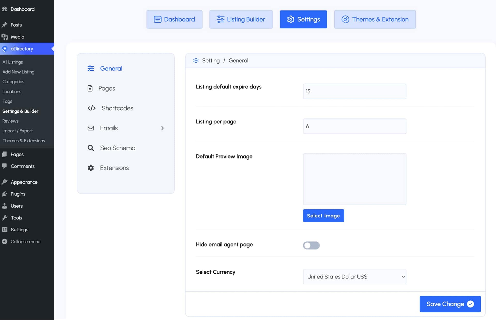The height and width of the screenshot is (320, 496).
Task: Click the aDirectory sidebar menu icon
Action: click(x=5, y=49)
